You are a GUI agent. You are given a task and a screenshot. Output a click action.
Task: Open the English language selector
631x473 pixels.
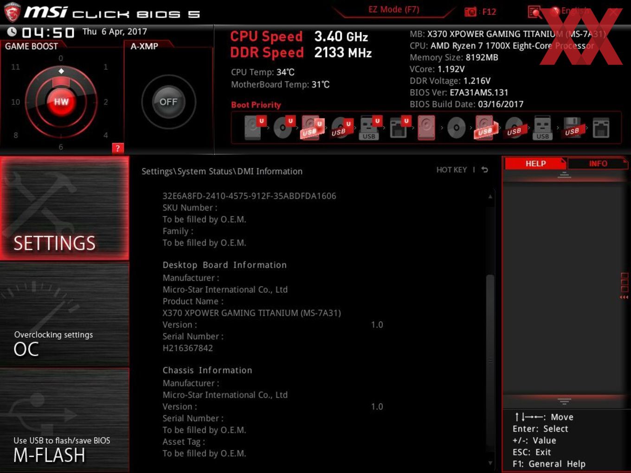(570, 11)
